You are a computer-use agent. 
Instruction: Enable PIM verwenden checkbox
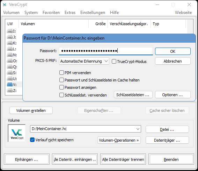(x=61, y=73)
